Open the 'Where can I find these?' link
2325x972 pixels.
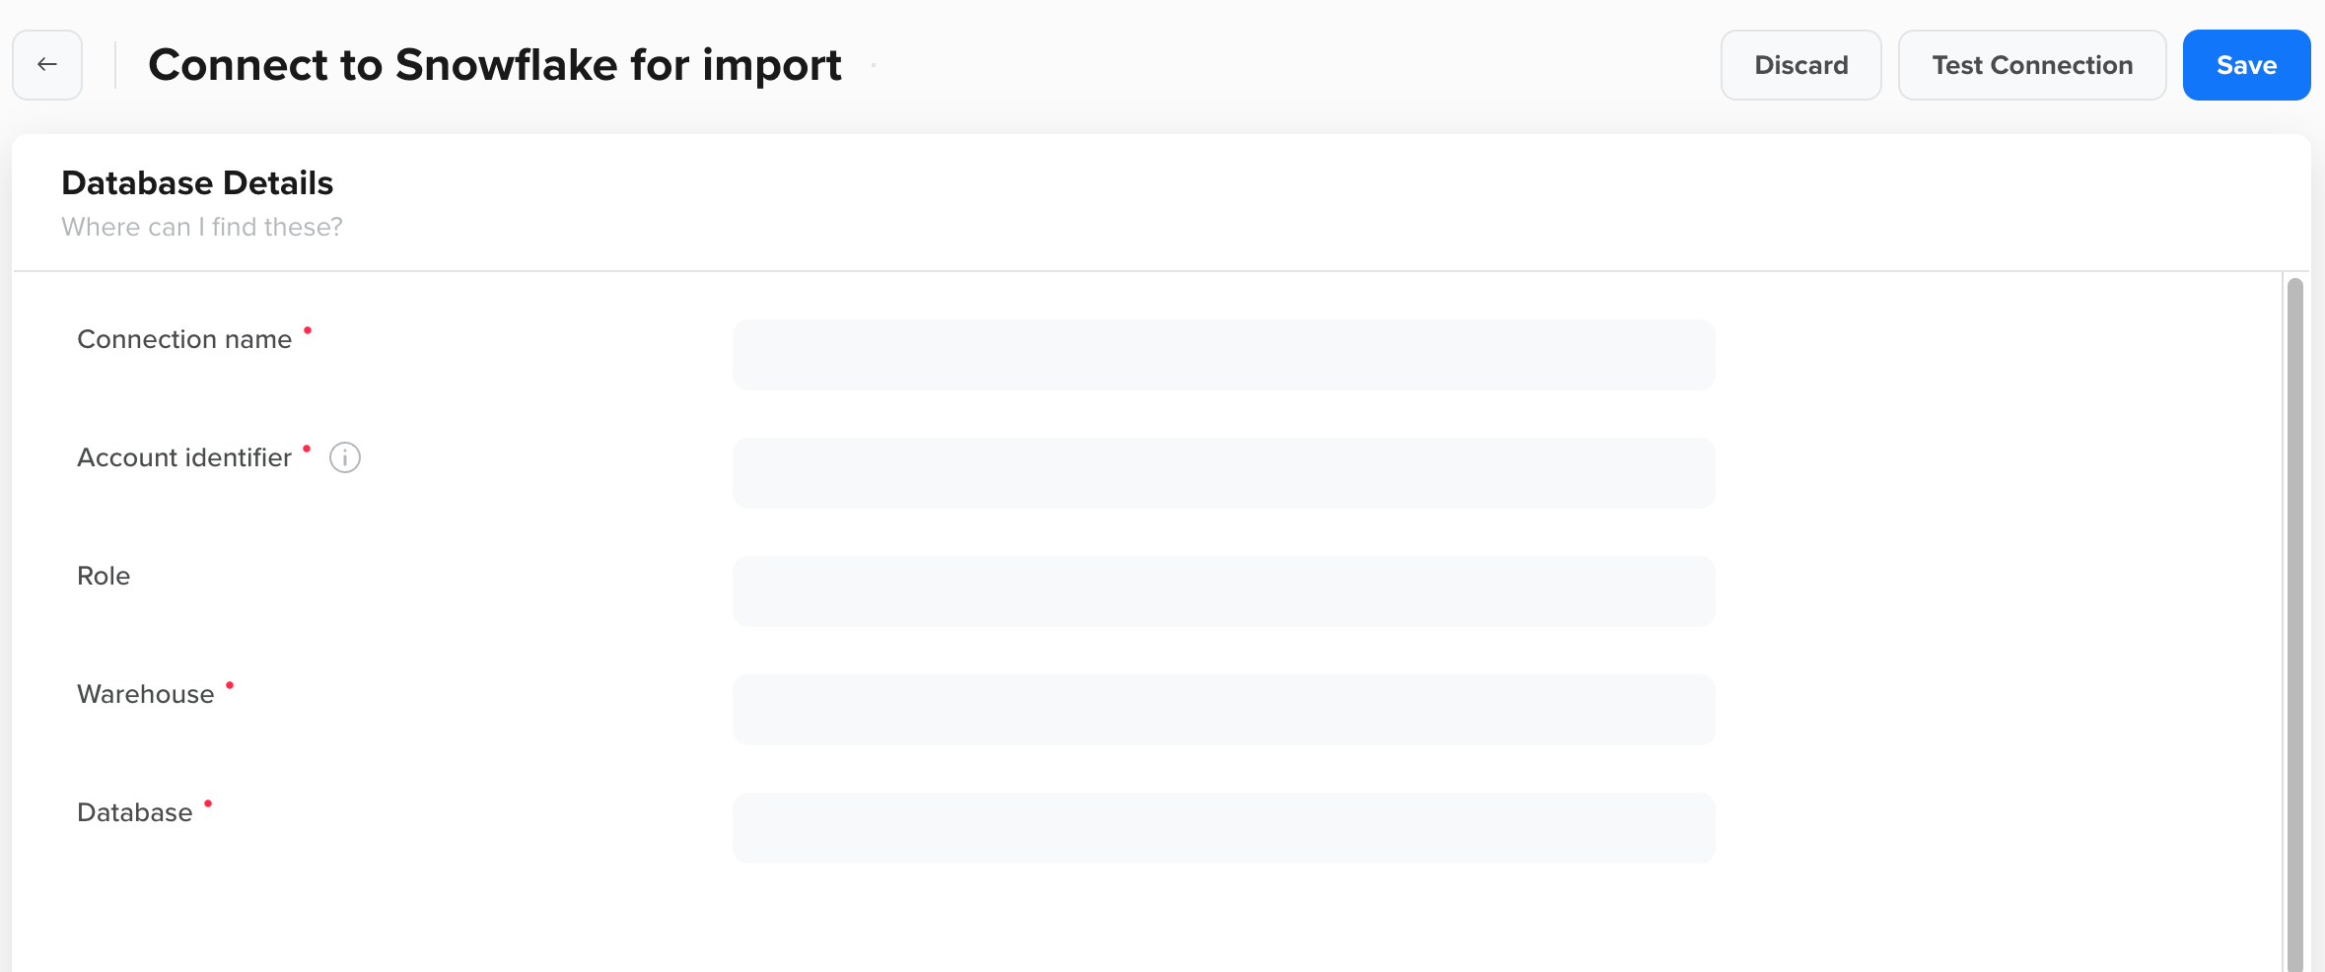202,227
